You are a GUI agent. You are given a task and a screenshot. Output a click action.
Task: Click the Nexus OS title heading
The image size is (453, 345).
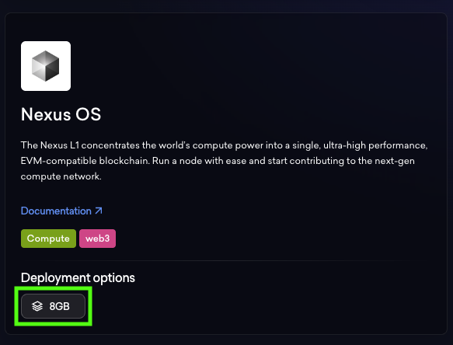[x=61, y=114]
